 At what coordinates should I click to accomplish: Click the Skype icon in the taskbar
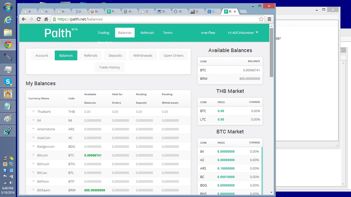(8, 82)
